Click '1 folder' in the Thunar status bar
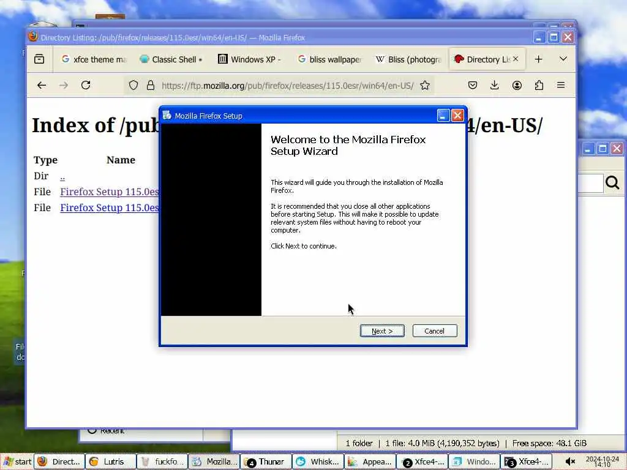This screenshot has width=627, height=470. point(359,443)
